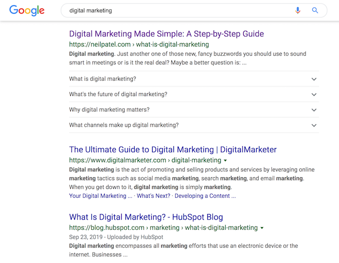Click the www.digitalmarketer.com green URL text

coord(145,160)
